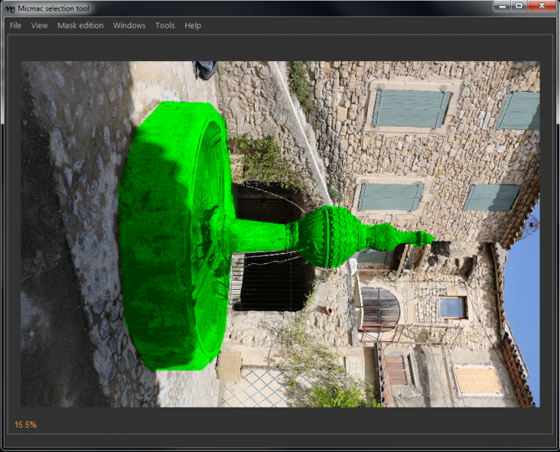Click the arched wooden door in photo
This screenshot has width=560, height=452.
[x=381, y=309]
